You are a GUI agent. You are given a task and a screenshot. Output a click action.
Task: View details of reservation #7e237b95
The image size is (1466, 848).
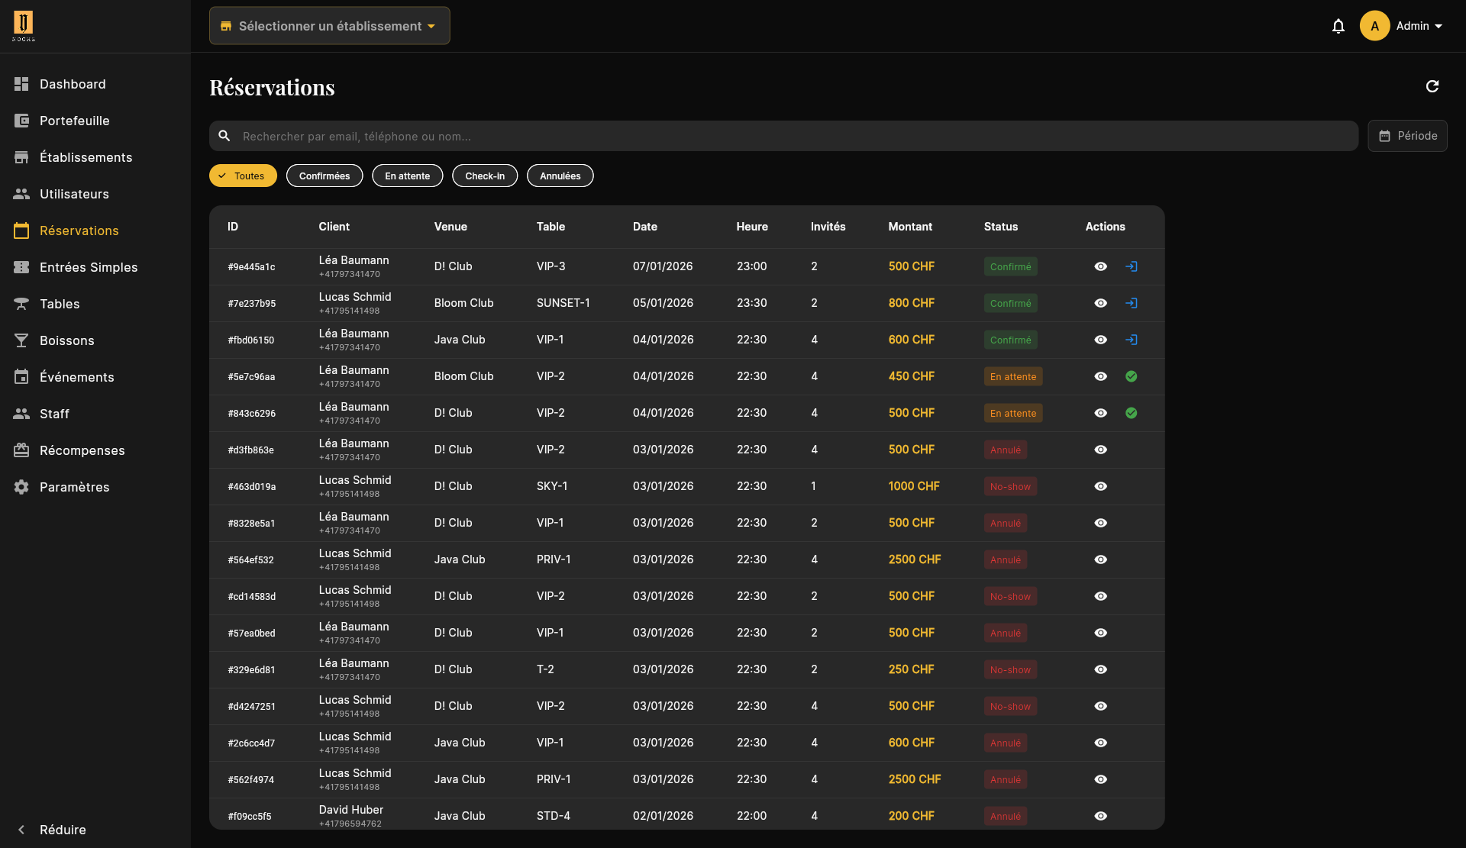1100,303
